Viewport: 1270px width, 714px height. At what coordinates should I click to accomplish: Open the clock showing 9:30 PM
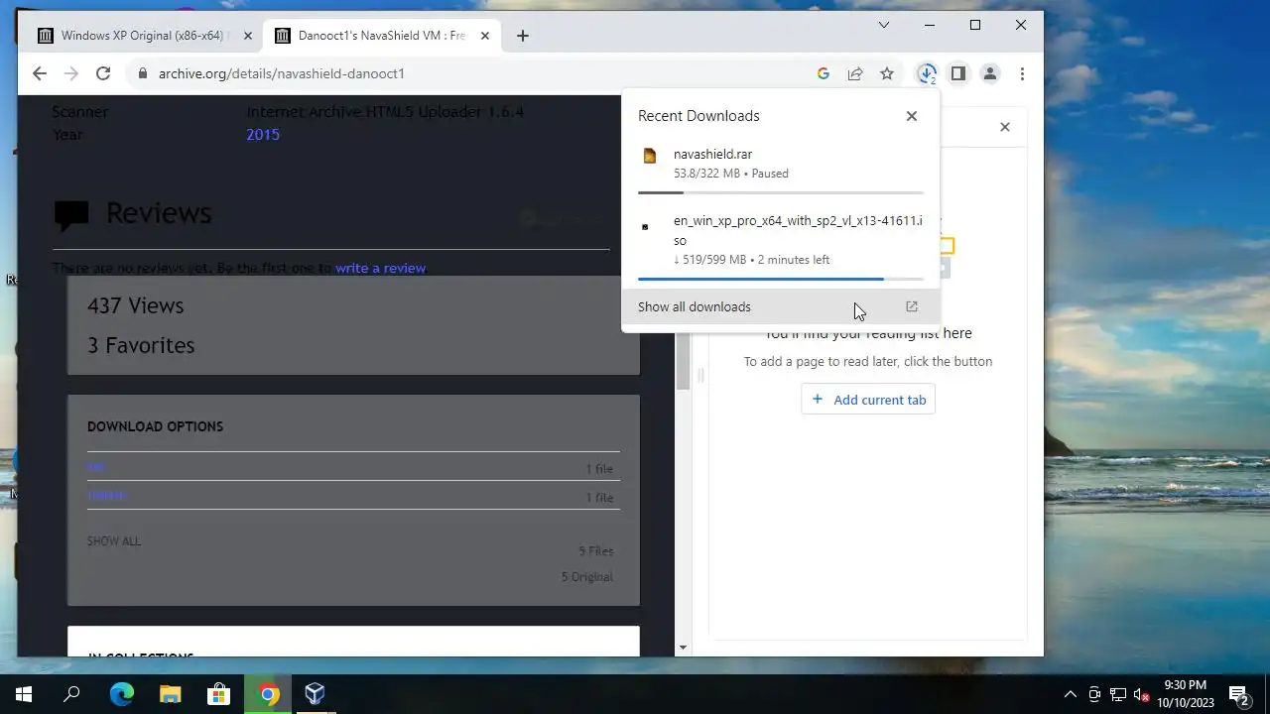[1186, 694]
